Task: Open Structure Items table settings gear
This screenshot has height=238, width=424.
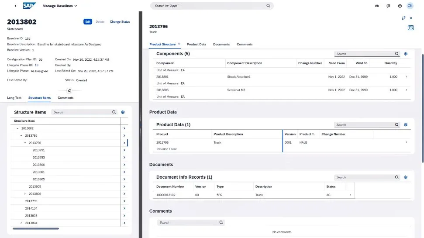Action: click(123, 112)
